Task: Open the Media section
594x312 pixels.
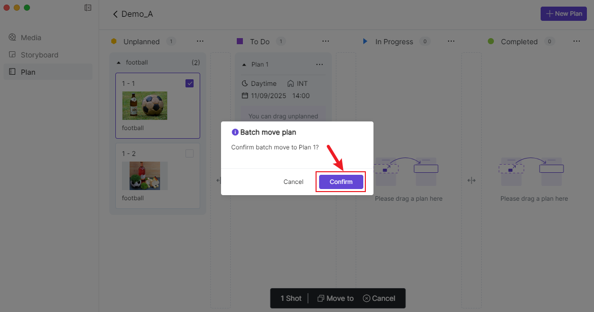Action: pyautogui.click(x=30, y=38)
